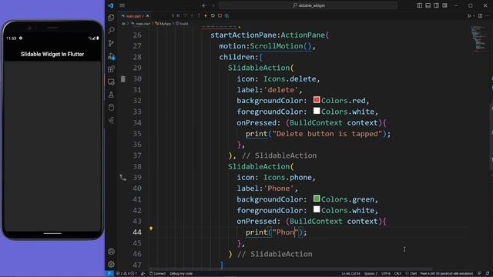
Task: Go back with the navigation arrow
Action: tap(204, 5)
